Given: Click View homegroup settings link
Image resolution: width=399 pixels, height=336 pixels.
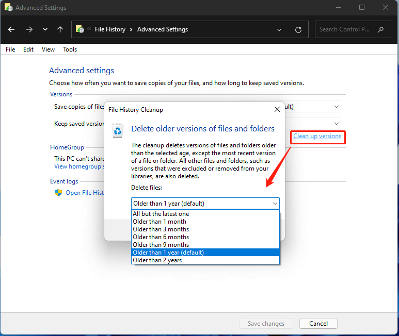Looking at the screenshot, I should 79,166.
